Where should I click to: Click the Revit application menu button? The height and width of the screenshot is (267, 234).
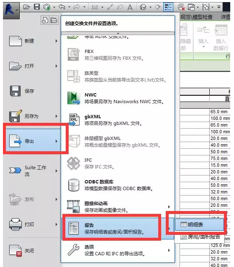[11, 10]
